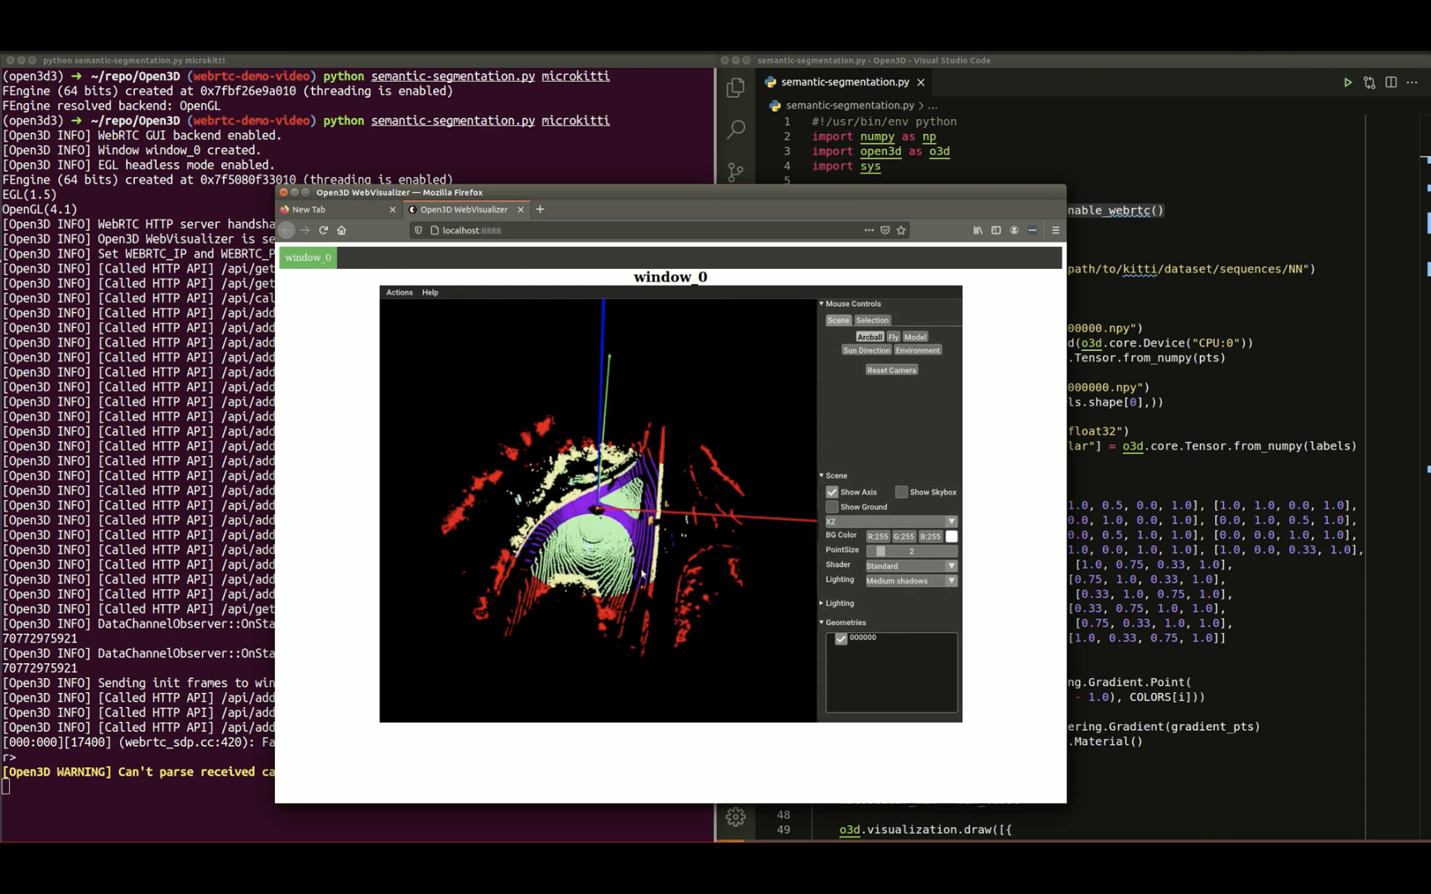
Task: Click semantic-segmentation.py breadcrumb in VS Code
Action: tap(850, 105)
